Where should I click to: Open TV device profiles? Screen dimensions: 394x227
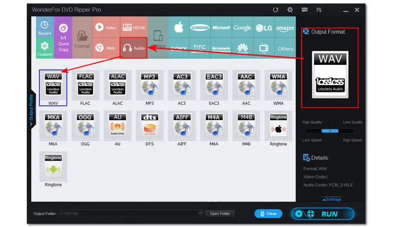coord(263,48)
